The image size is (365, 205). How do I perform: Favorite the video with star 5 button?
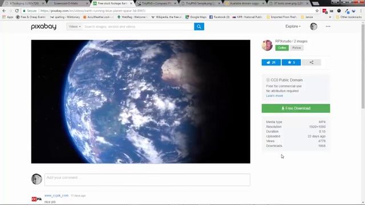[291, 62]
